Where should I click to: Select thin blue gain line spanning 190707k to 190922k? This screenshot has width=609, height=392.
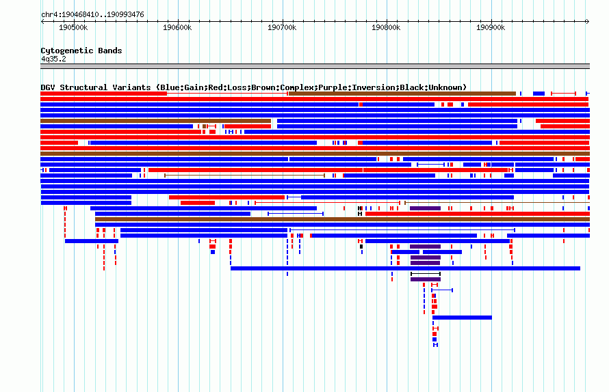tap(402, 230)
